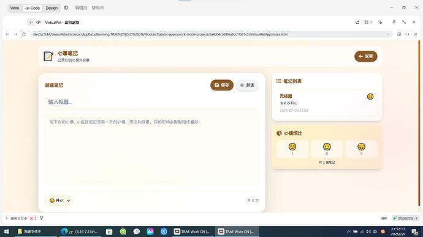Switch to the Work mode tab

[x=15, y=8]
